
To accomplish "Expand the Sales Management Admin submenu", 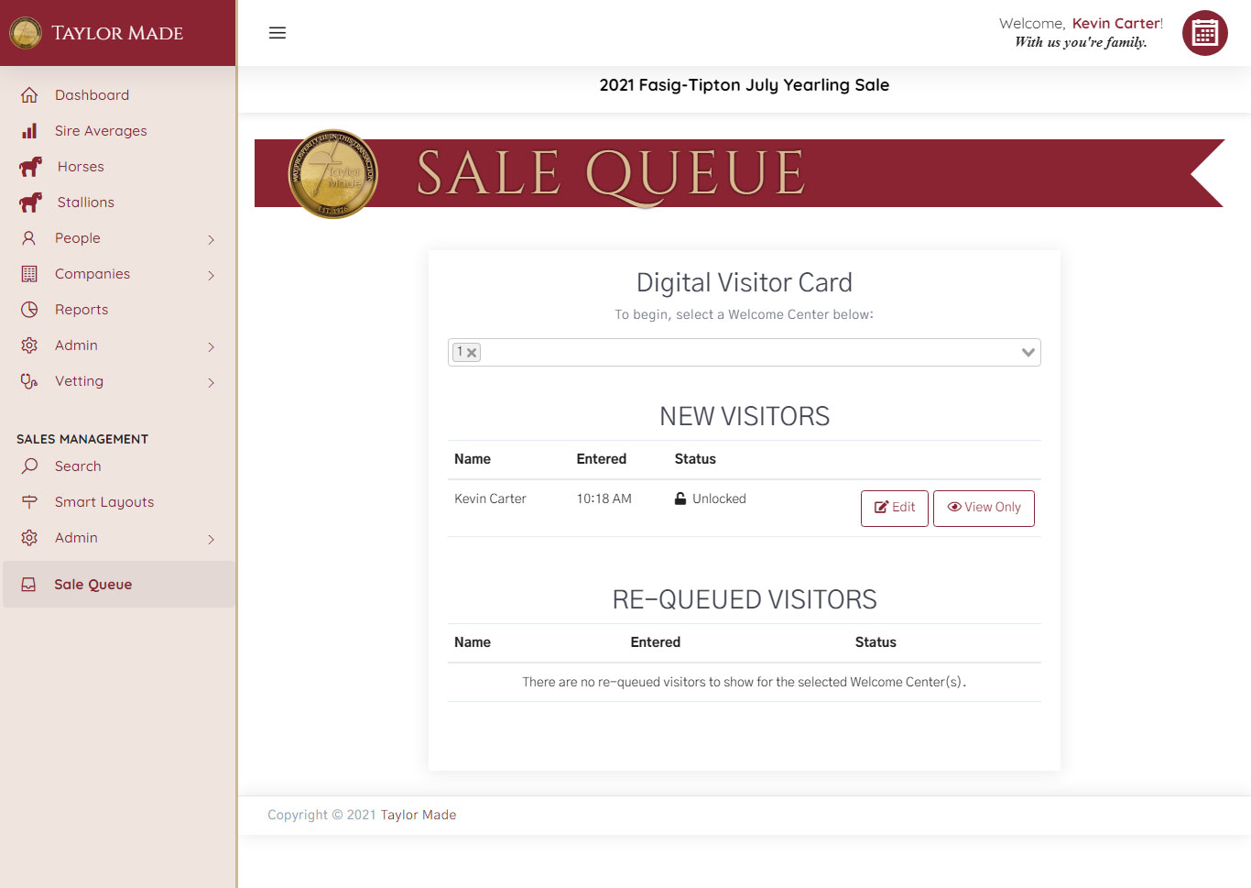I will click(211, 539).
